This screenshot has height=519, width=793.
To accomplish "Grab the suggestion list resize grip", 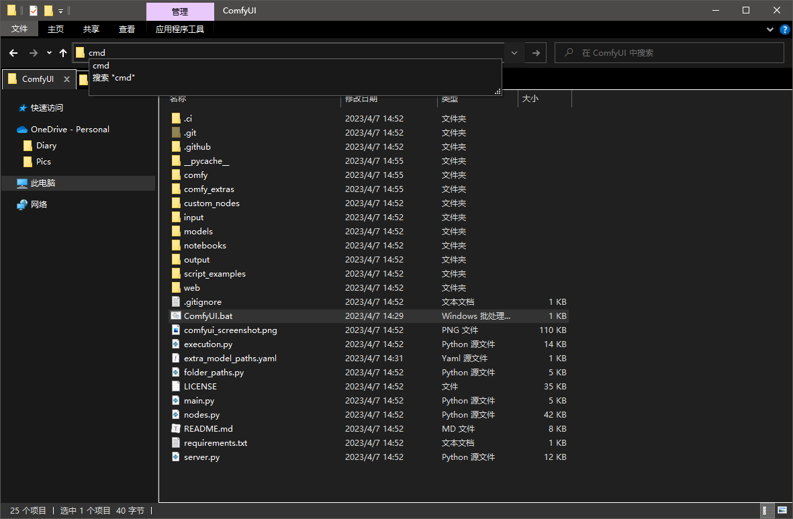I will coord(498,92).
